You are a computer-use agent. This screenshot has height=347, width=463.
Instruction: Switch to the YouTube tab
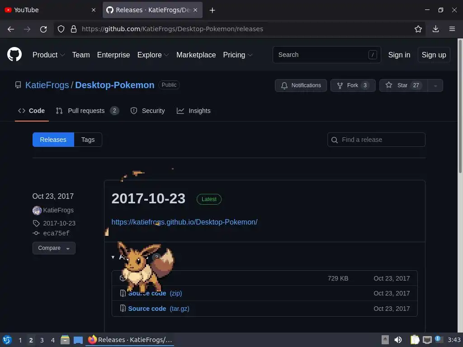pos(50,10)
